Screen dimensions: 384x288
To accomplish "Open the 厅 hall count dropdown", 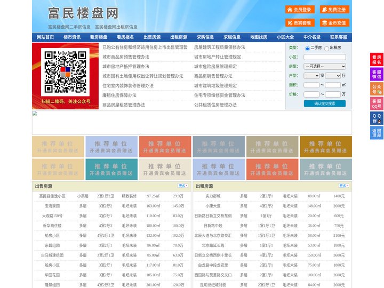I will tap(333, 76).
